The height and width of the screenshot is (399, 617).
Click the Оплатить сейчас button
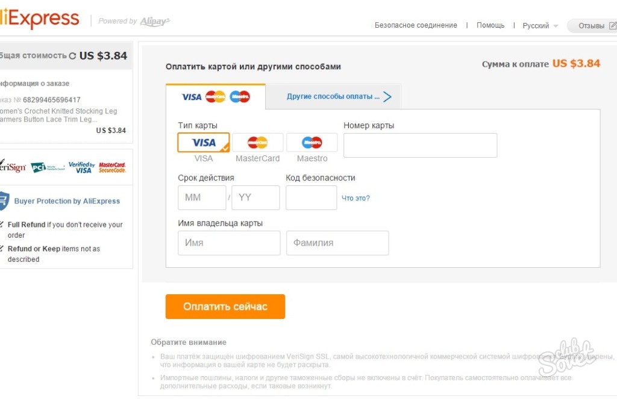225,306
